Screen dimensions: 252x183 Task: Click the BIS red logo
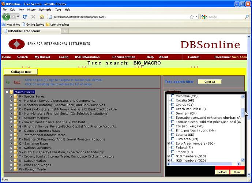click(16, 44)
